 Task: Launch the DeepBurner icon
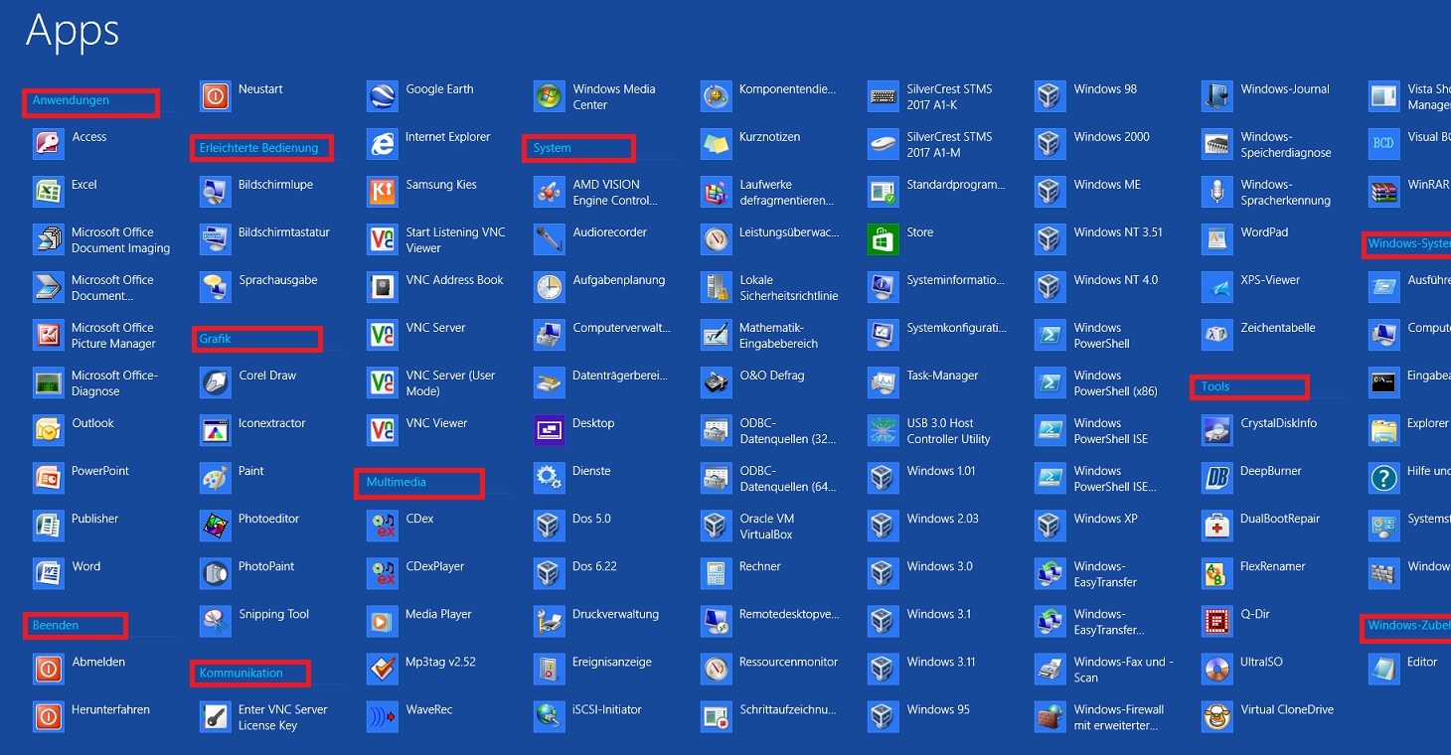click(x=1216, y=478)
